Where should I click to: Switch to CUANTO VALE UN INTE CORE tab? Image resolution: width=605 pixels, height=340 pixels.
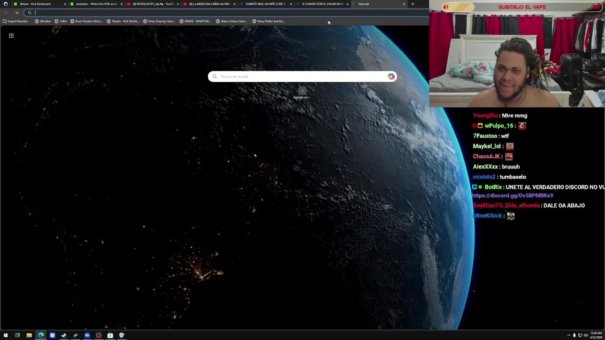(x=265, y=4)
